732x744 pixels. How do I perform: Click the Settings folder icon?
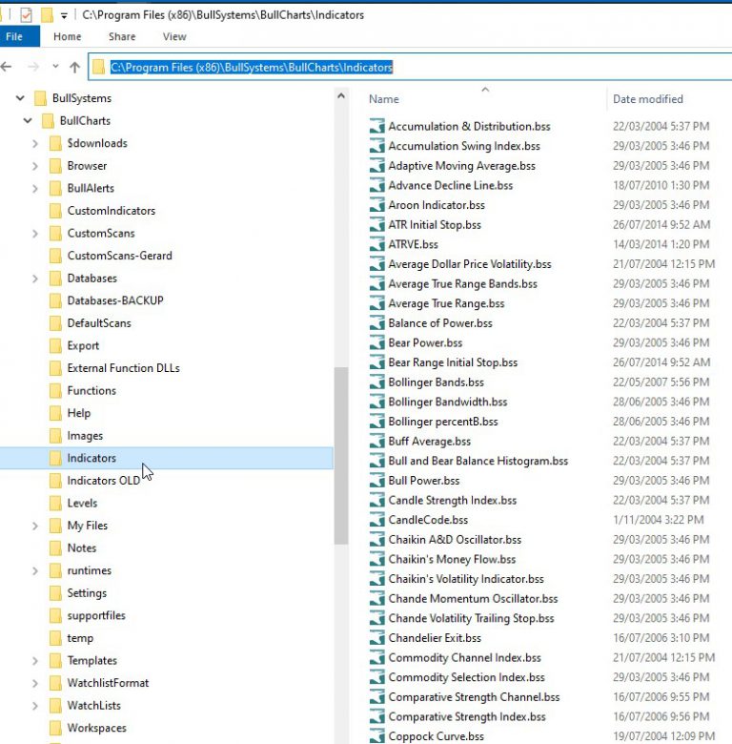pyautogui.click(x=55, y=593)
